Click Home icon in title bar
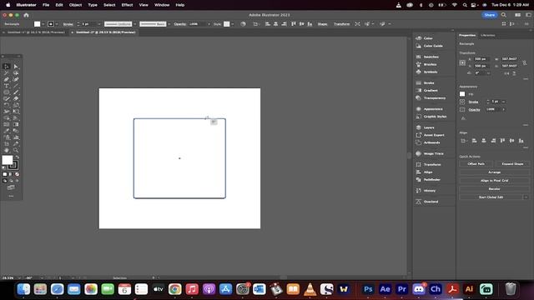 click(x=26, y=15)
